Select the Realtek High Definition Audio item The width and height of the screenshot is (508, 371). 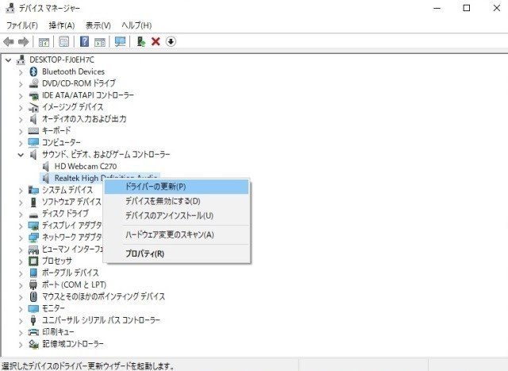pyautogui.click(x=99, y=178)
